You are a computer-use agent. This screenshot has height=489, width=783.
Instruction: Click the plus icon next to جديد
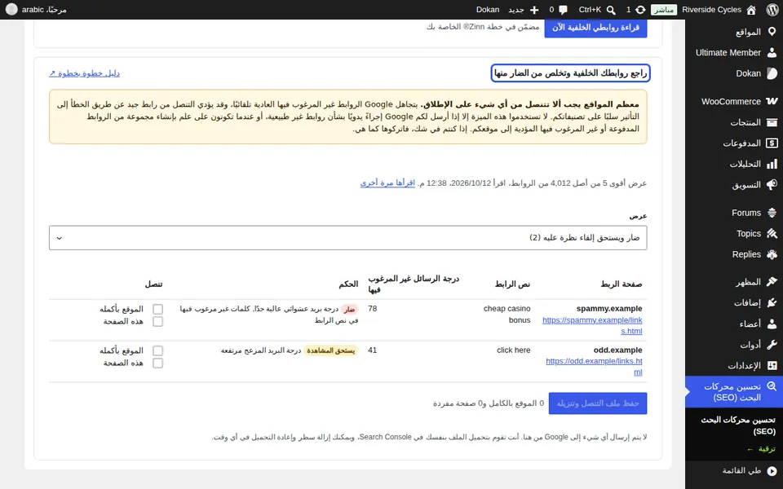[533, 10]
